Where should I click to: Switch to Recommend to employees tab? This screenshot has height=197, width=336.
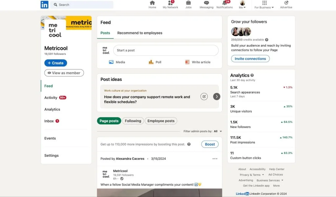point(140,33)
